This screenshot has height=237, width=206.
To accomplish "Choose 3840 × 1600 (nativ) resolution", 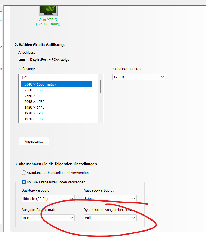I will pos(57,84).
